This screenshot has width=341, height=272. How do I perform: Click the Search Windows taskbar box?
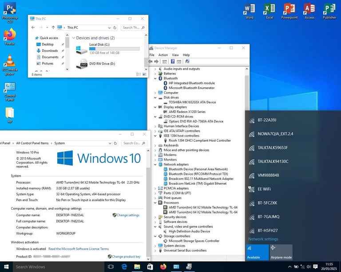pos(58,267)
